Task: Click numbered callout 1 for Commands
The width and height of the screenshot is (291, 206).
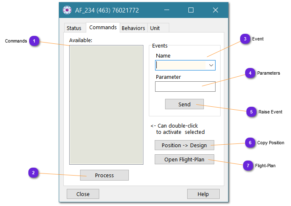Action: tap(35, 41)
